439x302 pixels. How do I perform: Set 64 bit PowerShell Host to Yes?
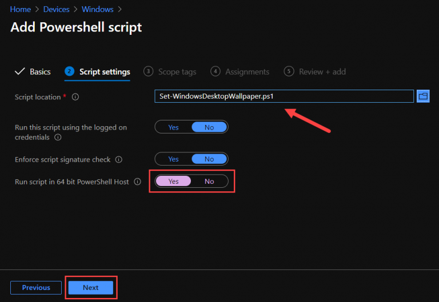pos(173,182)
